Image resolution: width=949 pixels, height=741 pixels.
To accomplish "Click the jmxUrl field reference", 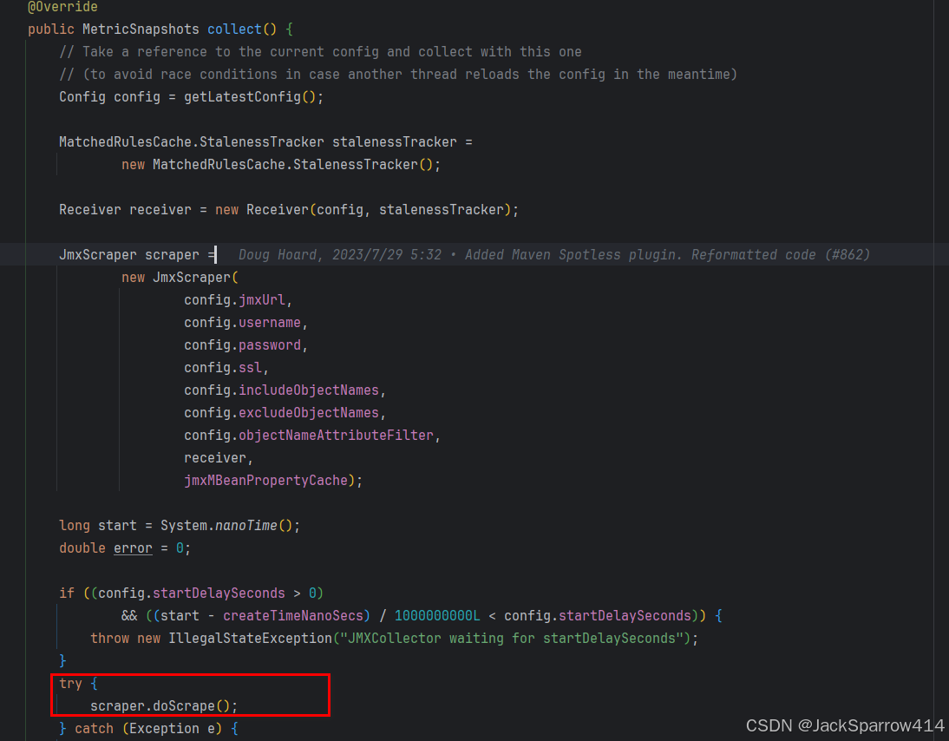I will [261, 300].
